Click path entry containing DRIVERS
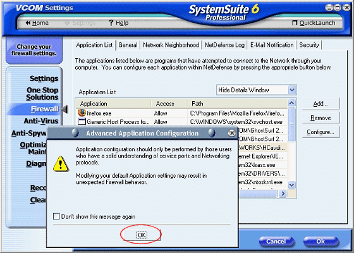Screen dimensions: 354x253 pyautogui.click(x=262, y=173)
